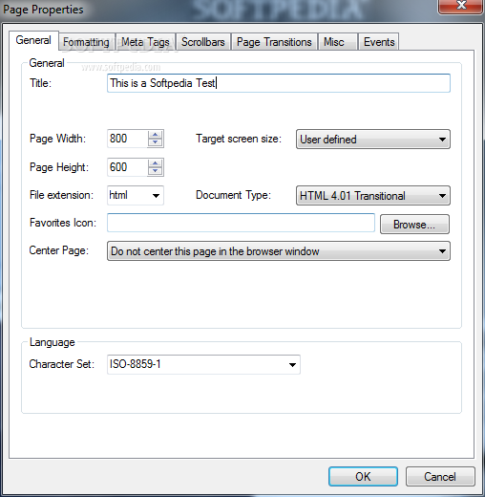Click the Page Width value field
The width and height of the screenshot is (485, 497).
pos(127,139)
